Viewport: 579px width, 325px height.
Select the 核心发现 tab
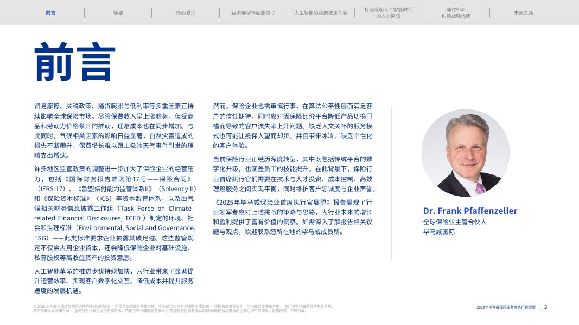[186, 13]
